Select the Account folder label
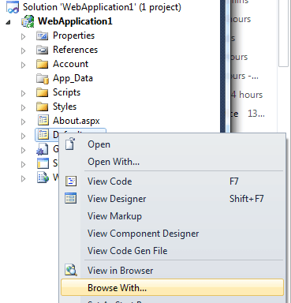Viewport: 291px width, 303px height. (70, 64)
